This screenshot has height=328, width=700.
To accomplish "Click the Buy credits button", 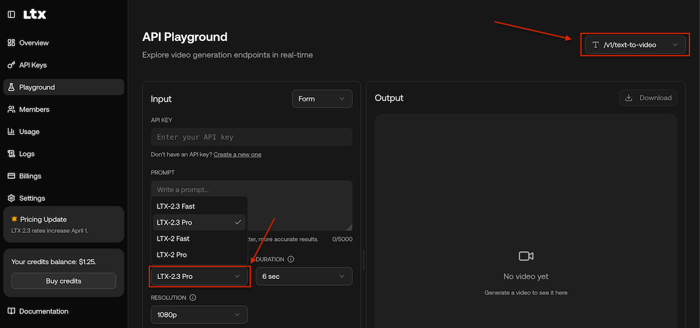I will [64, 281].
